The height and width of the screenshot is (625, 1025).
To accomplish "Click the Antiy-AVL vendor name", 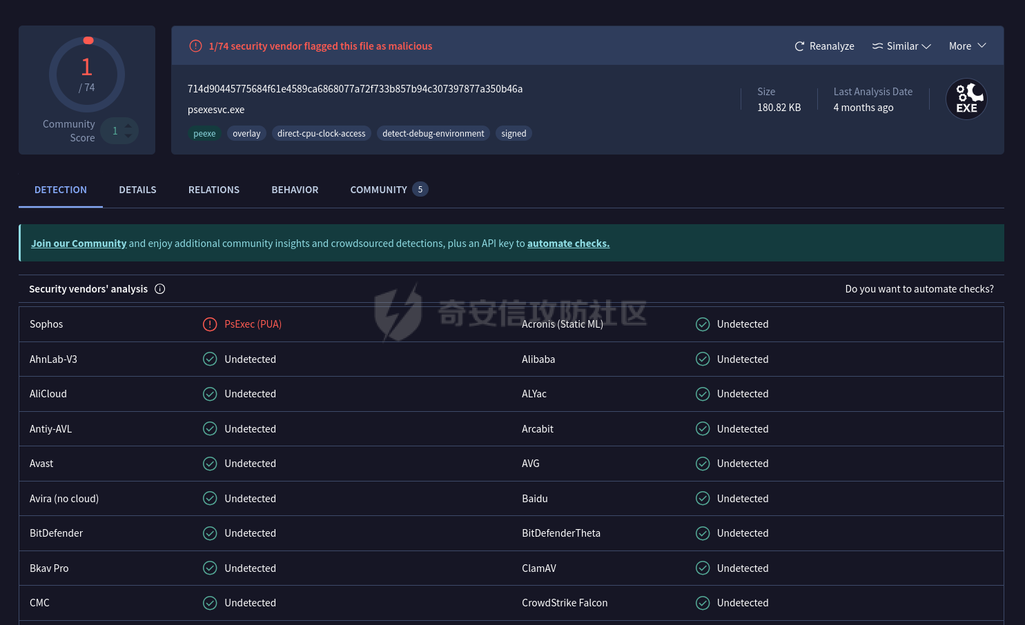I will click(x=50, y=429).
